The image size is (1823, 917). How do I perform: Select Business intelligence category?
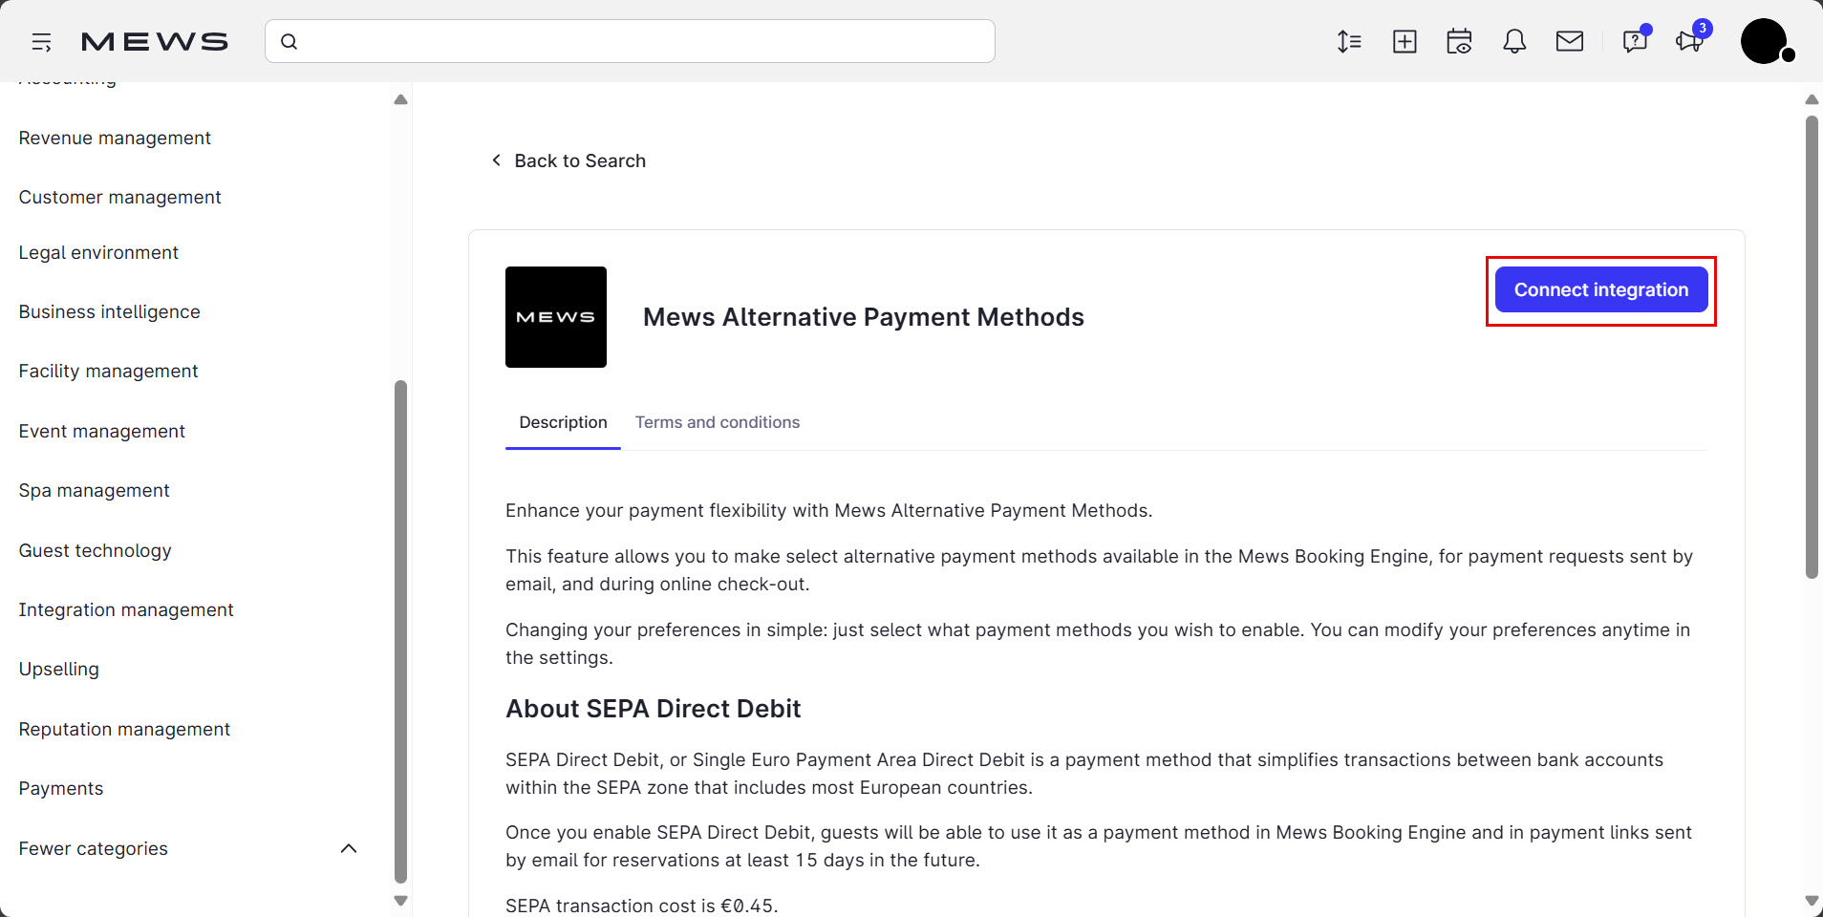coord(110,312)
